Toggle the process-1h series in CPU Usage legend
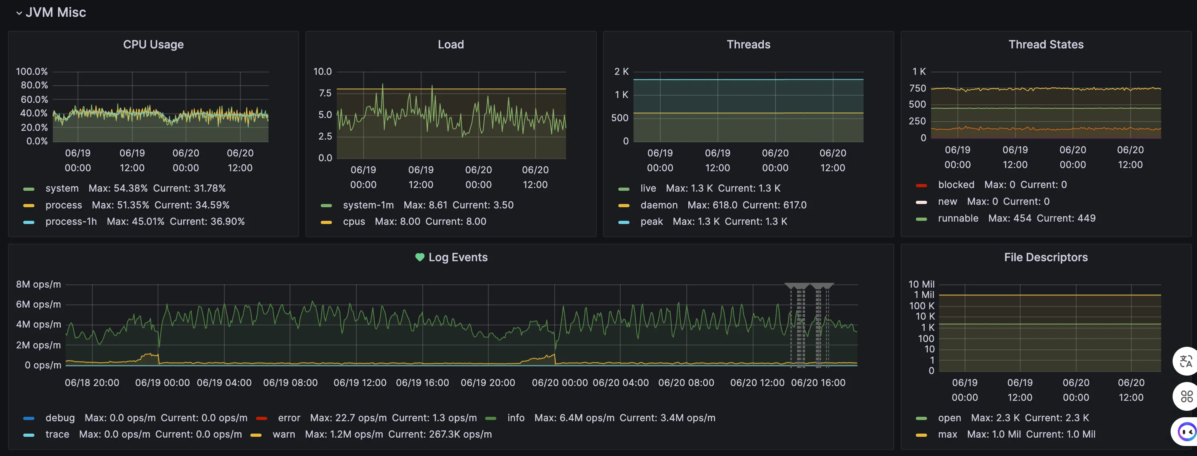Image resolution: width=1197 pixels, height=456 pixels. pos(71,221)
